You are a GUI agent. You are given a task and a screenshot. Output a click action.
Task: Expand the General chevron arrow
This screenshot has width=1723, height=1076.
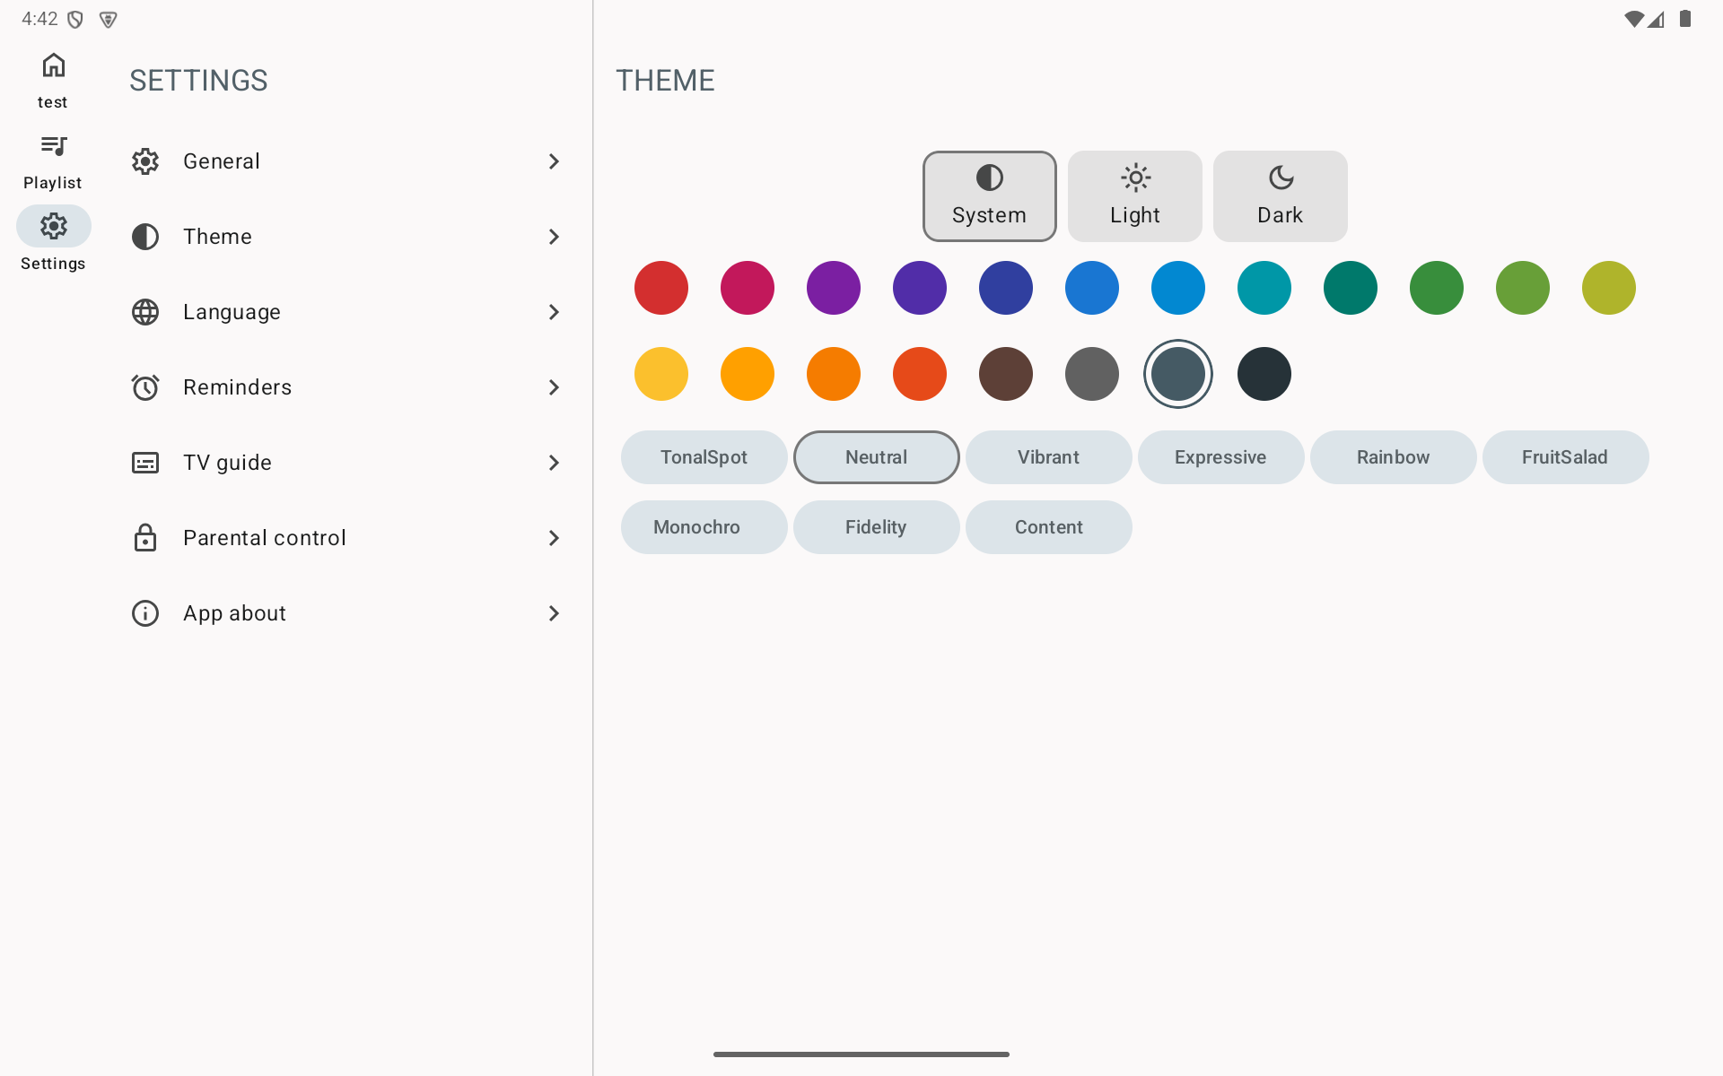pos(554,161)
